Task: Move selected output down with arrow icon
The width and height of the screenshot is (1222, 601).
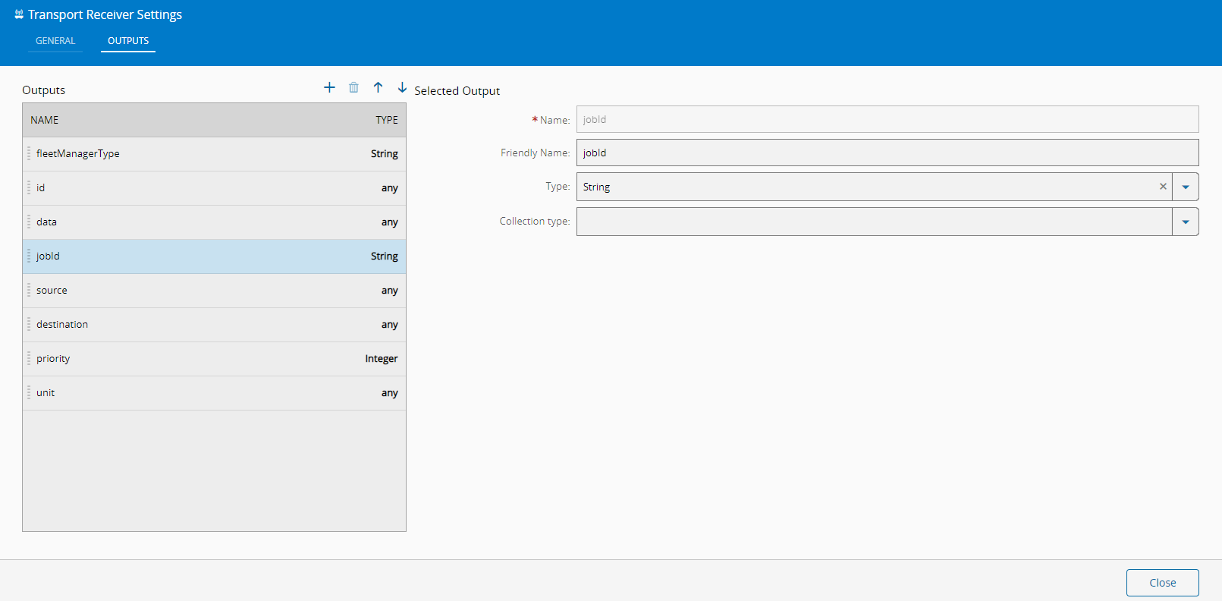Action: click(x=402, y=87)
